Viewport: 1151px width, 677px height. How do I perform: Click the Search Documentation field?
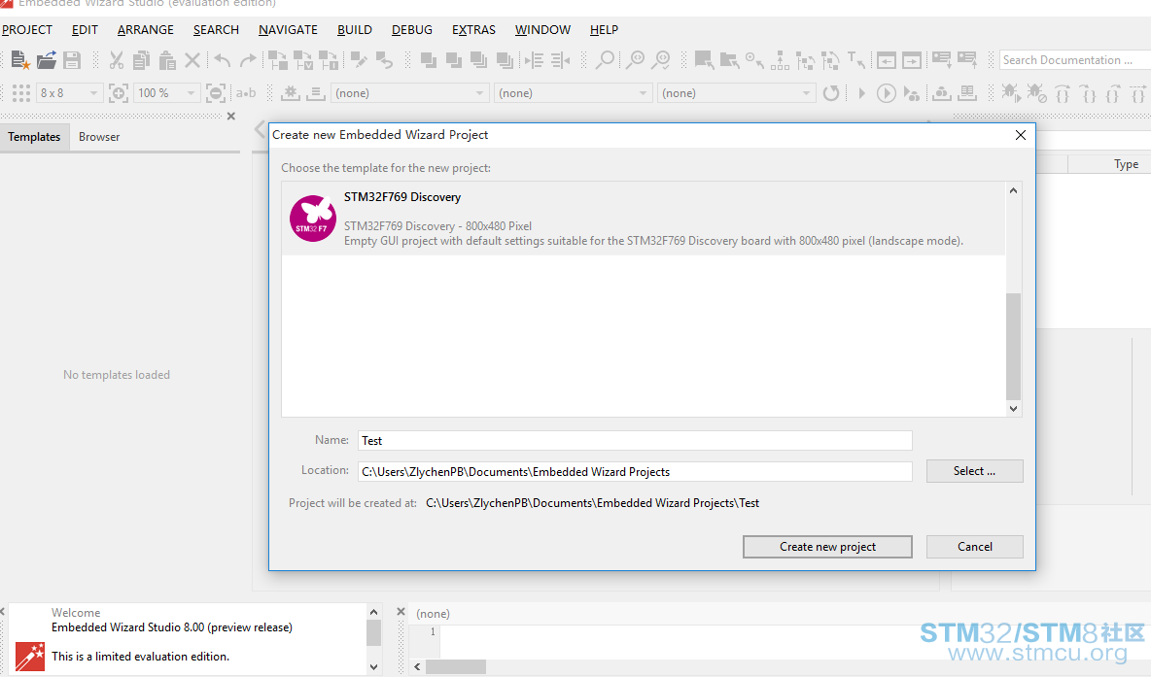coord(1074,60)
